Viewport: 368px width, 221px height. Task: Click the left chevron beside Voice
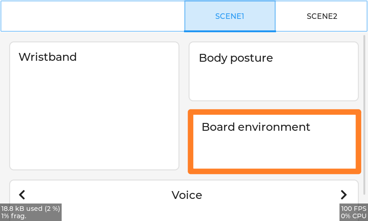coord(22,195)
